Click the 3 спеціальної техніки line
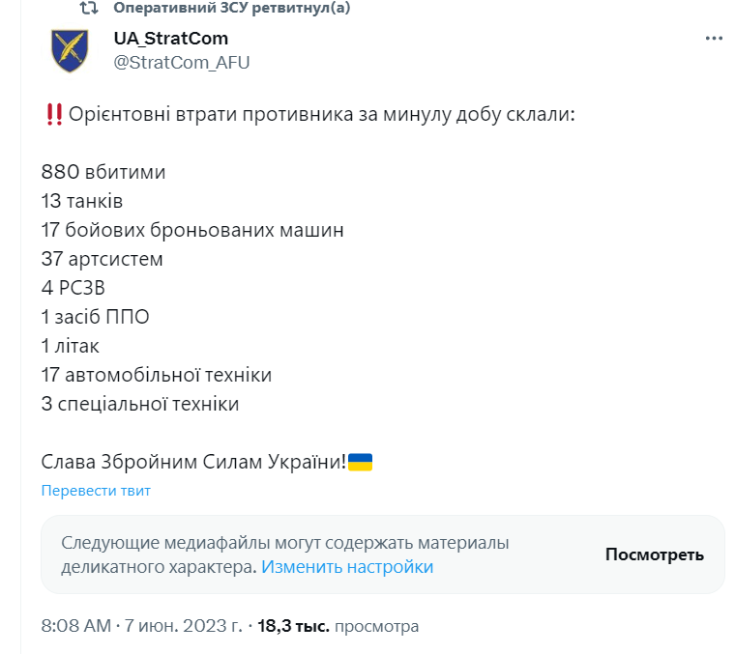The height and width of the screenshot is (654, 735). pos(139,404)
